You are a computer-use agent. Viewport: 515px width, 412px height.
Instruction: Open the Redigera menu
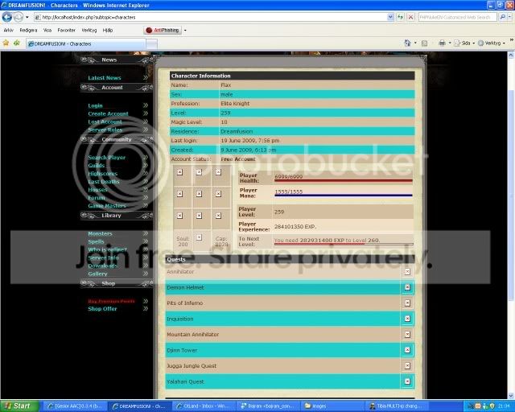(28, 31)
